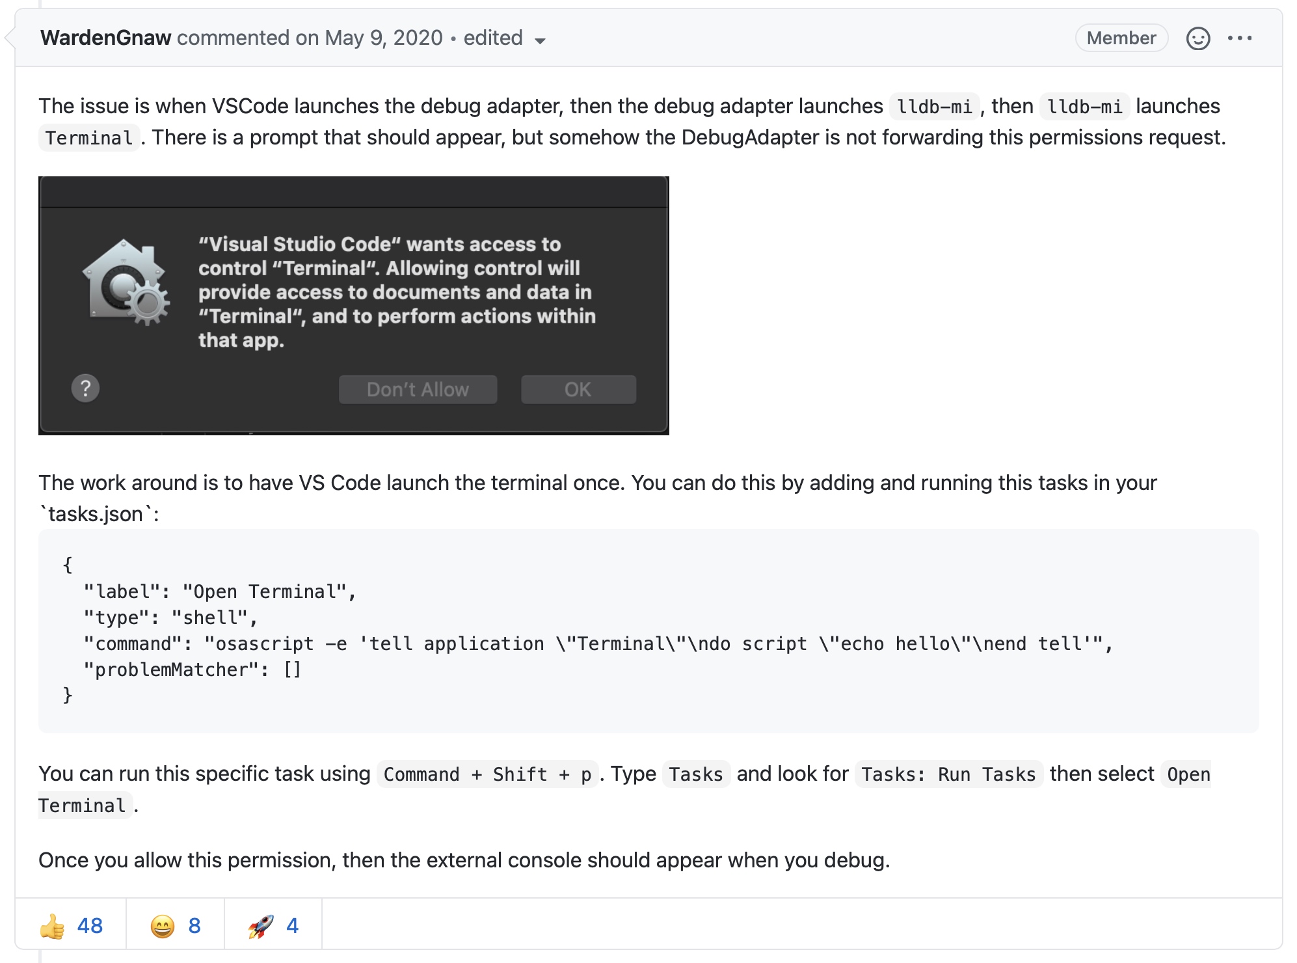Click the first lldb-mi inline code
Viewport: 1297px width, 963px height.
pyautogui.click(x=934, y=107)
